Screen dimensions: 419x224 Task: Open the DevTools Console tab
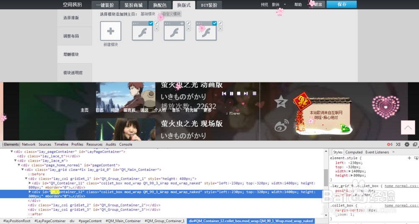(x=126, y=144)
